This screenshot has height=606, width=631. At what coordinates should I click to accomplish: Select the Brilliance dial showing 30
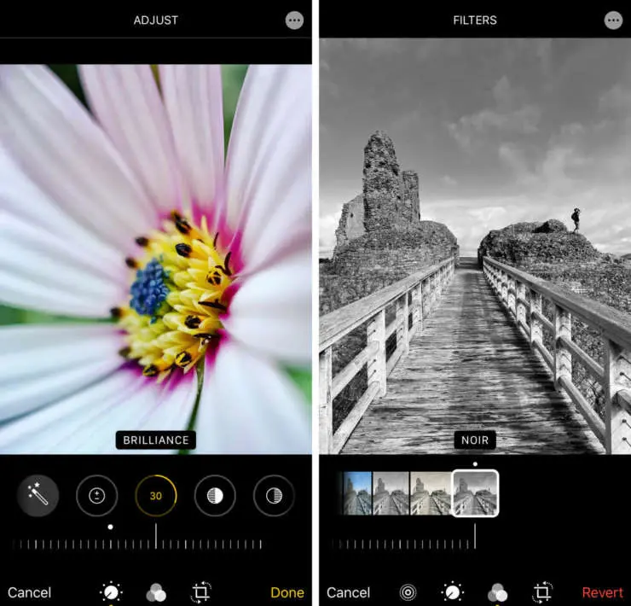point(156,496)
